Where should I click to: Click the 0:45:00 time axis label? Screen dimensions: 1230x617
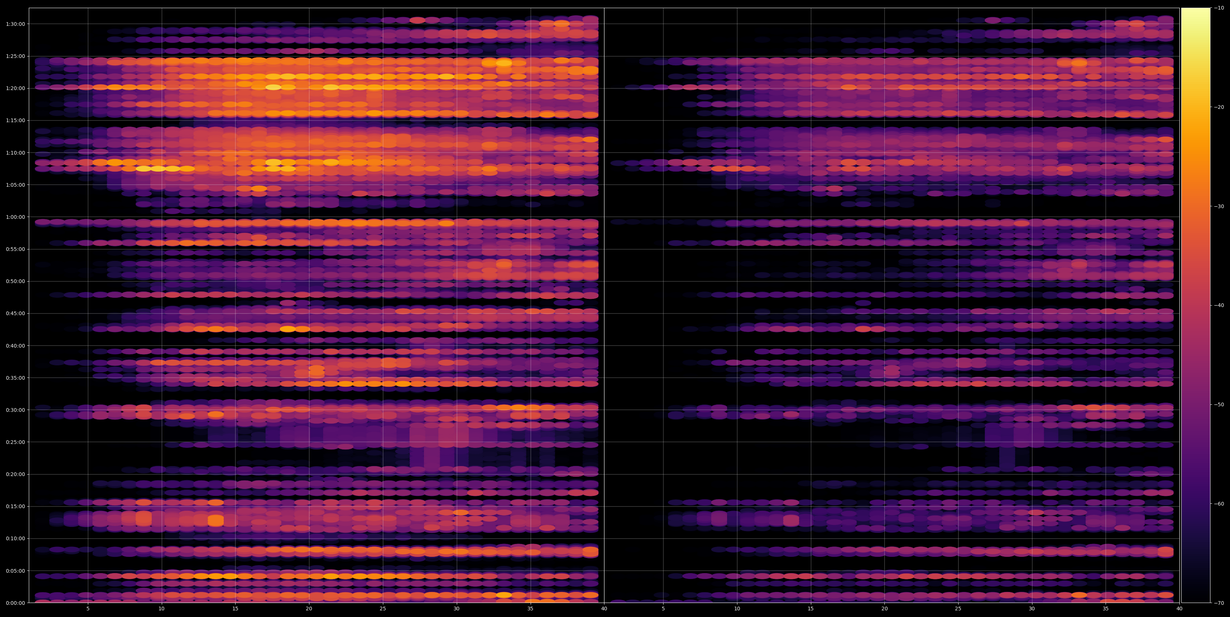point(15,314)
